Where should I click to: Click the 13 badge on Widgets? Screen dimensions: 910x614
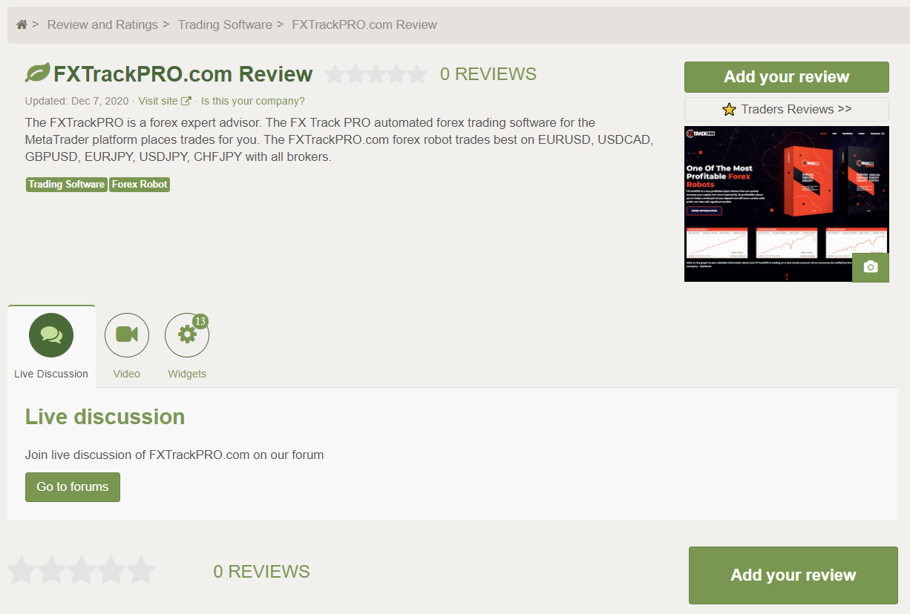pos(200,321)
